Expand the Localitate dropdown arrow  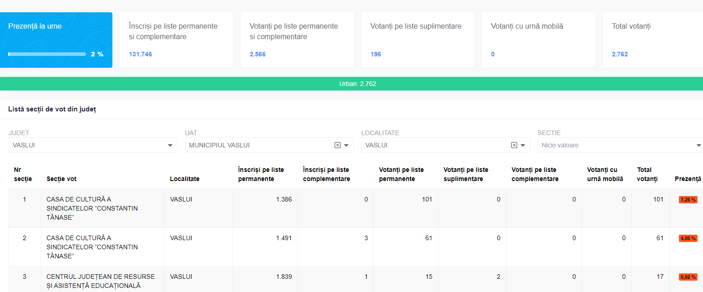[x=522, y=146]
